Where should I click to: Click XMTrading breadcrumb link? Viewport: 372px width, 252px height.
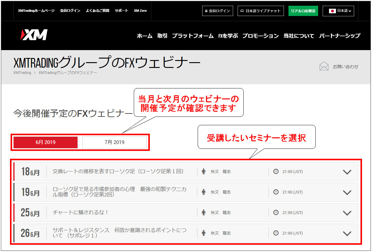coord(22,73)
